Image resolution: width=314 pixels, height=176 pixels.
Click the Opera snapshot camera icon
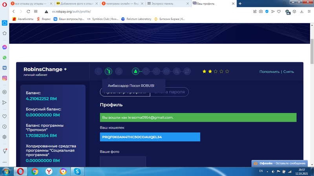261,12
